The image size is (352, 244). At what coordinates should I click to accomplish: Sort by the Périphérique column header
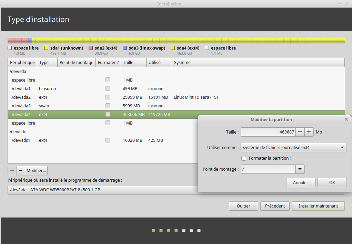coord(22,63)
